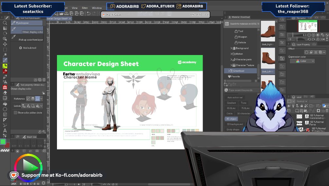This screenshot has width=329, height=186.
Task: Toggle the highlighted blue Reference square option
Action: pos(38,99)
